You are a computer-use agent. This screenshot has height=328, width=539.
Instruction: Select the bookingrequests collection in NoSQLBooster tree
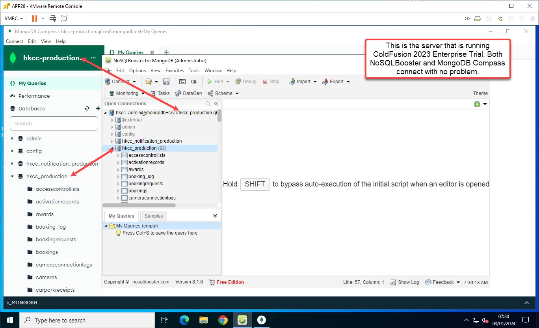pyautogui.click(x=146, y=184)
